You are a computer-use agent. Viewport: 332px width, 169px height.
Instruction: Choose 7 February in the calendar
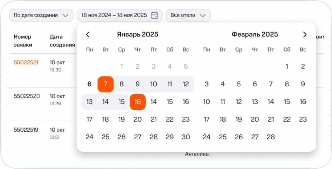[271, 84]
